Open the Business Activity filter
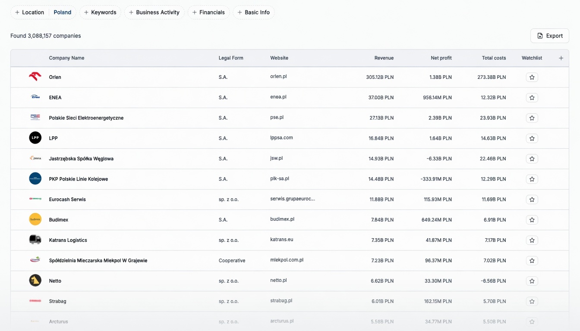 [154, 12]
